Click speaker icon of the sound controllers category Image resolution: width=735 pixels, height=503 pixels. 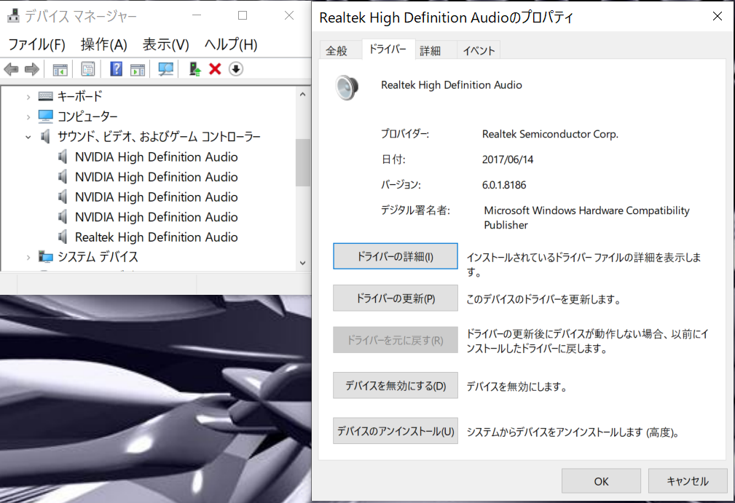(45, 136)
